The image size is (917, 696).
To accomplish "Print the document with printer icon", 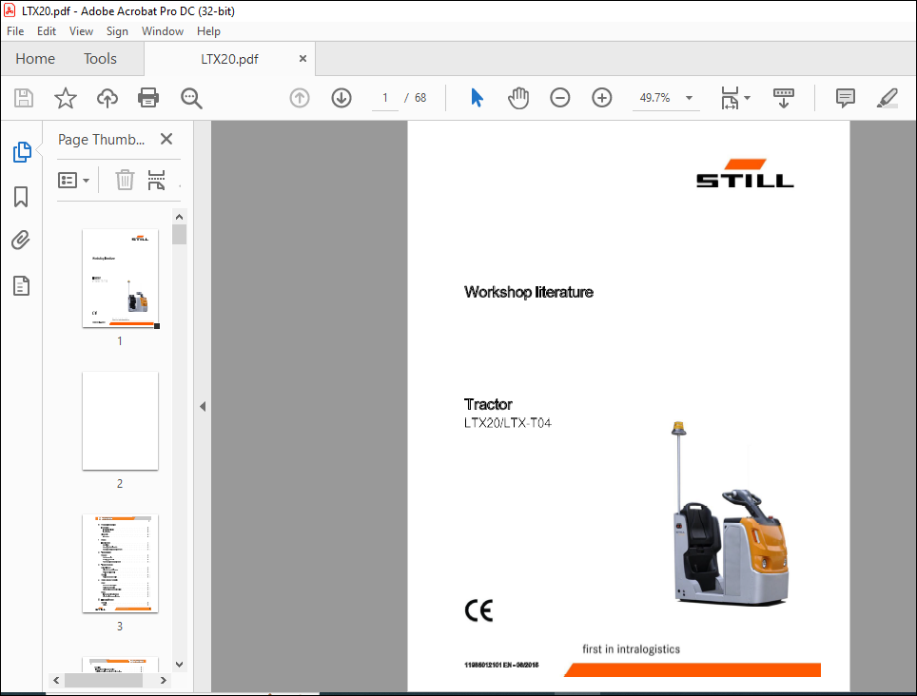I will click(148, 98).
